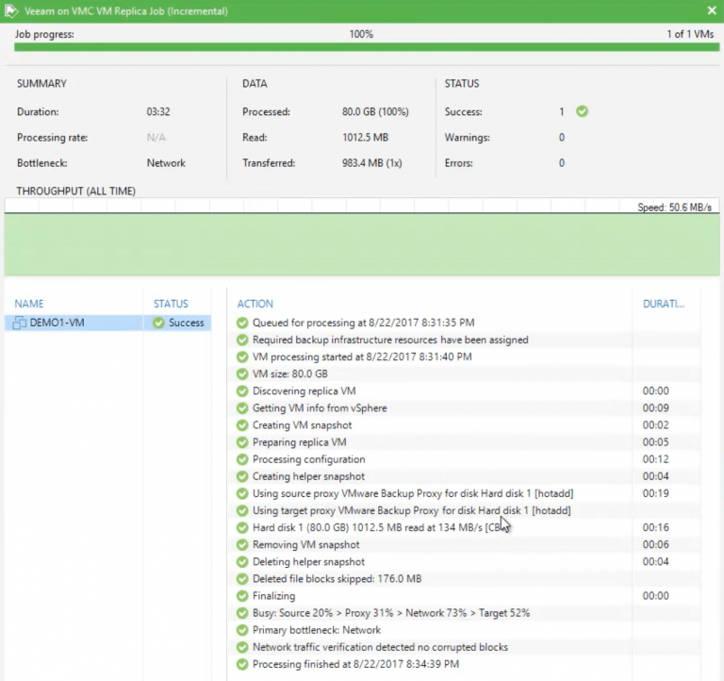The height and width of the screenshot is (681, 724).
Task: Select the Hard disk 1 (80.0 GB) log row
Action: pyautogui.click(x=464, y=527)
